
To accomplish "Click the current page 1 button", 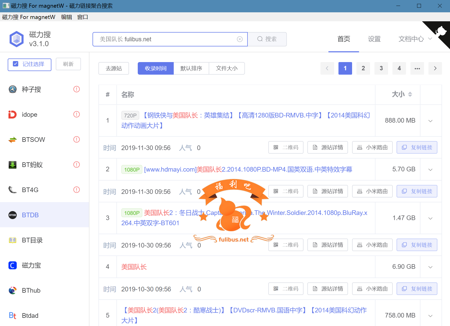I will (345, 68).
